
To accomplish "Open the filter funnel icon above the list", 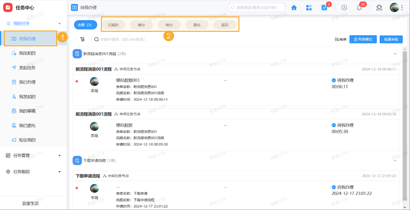I will coord(82,39).
